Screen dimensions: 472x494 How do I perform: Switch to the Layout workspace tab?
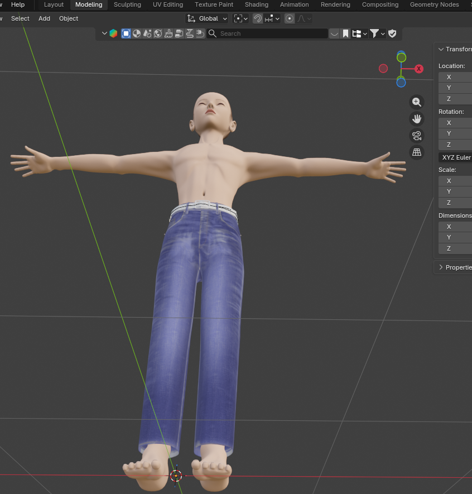[54, 4]
